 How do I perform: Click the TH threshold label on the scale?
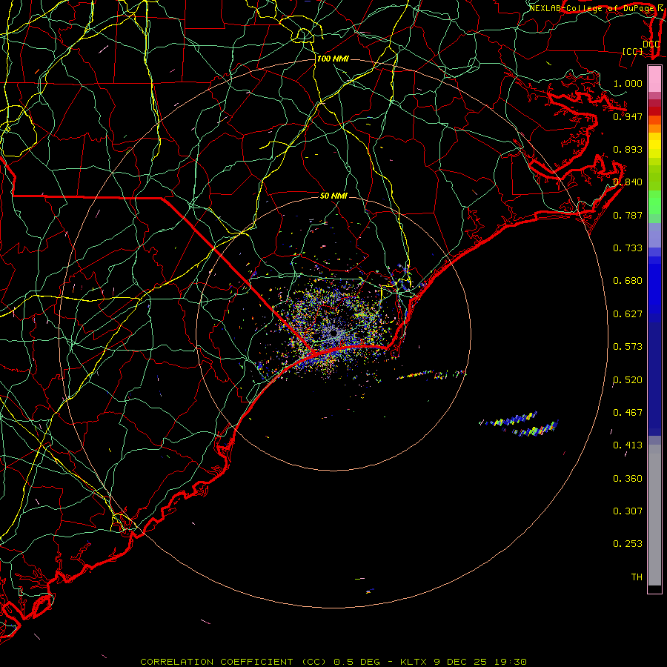point(637,577)
